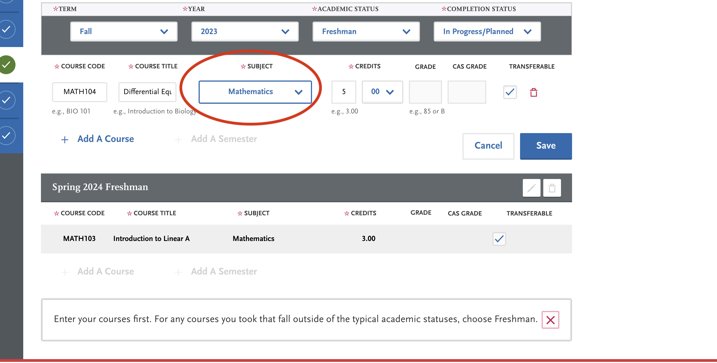Image resolution: width=717 pixels, height=363 pixels.
Task: Open the Subject dropdown set to Mathematics
Action: tap(255, 92)
